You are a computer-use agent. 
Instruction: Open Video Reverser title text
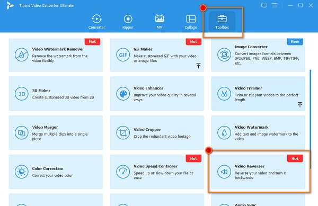click(250, 166)
